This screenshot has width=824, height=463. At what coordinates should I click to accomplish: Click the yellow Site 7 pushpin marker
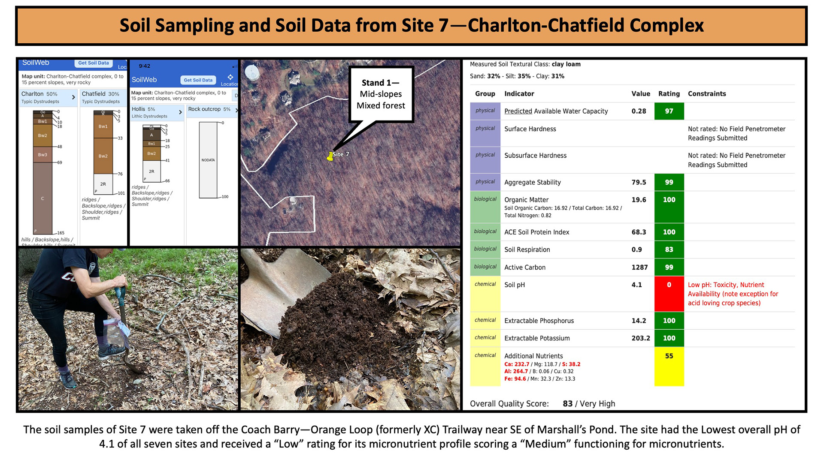(x=330, y=157)
